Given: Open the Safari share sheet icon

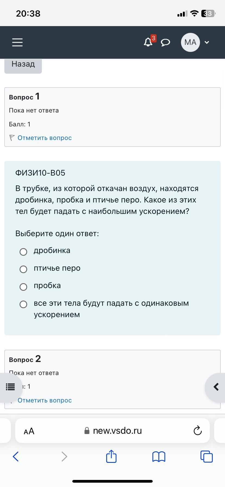Looking at the screenshot, I should click(111, 456).
